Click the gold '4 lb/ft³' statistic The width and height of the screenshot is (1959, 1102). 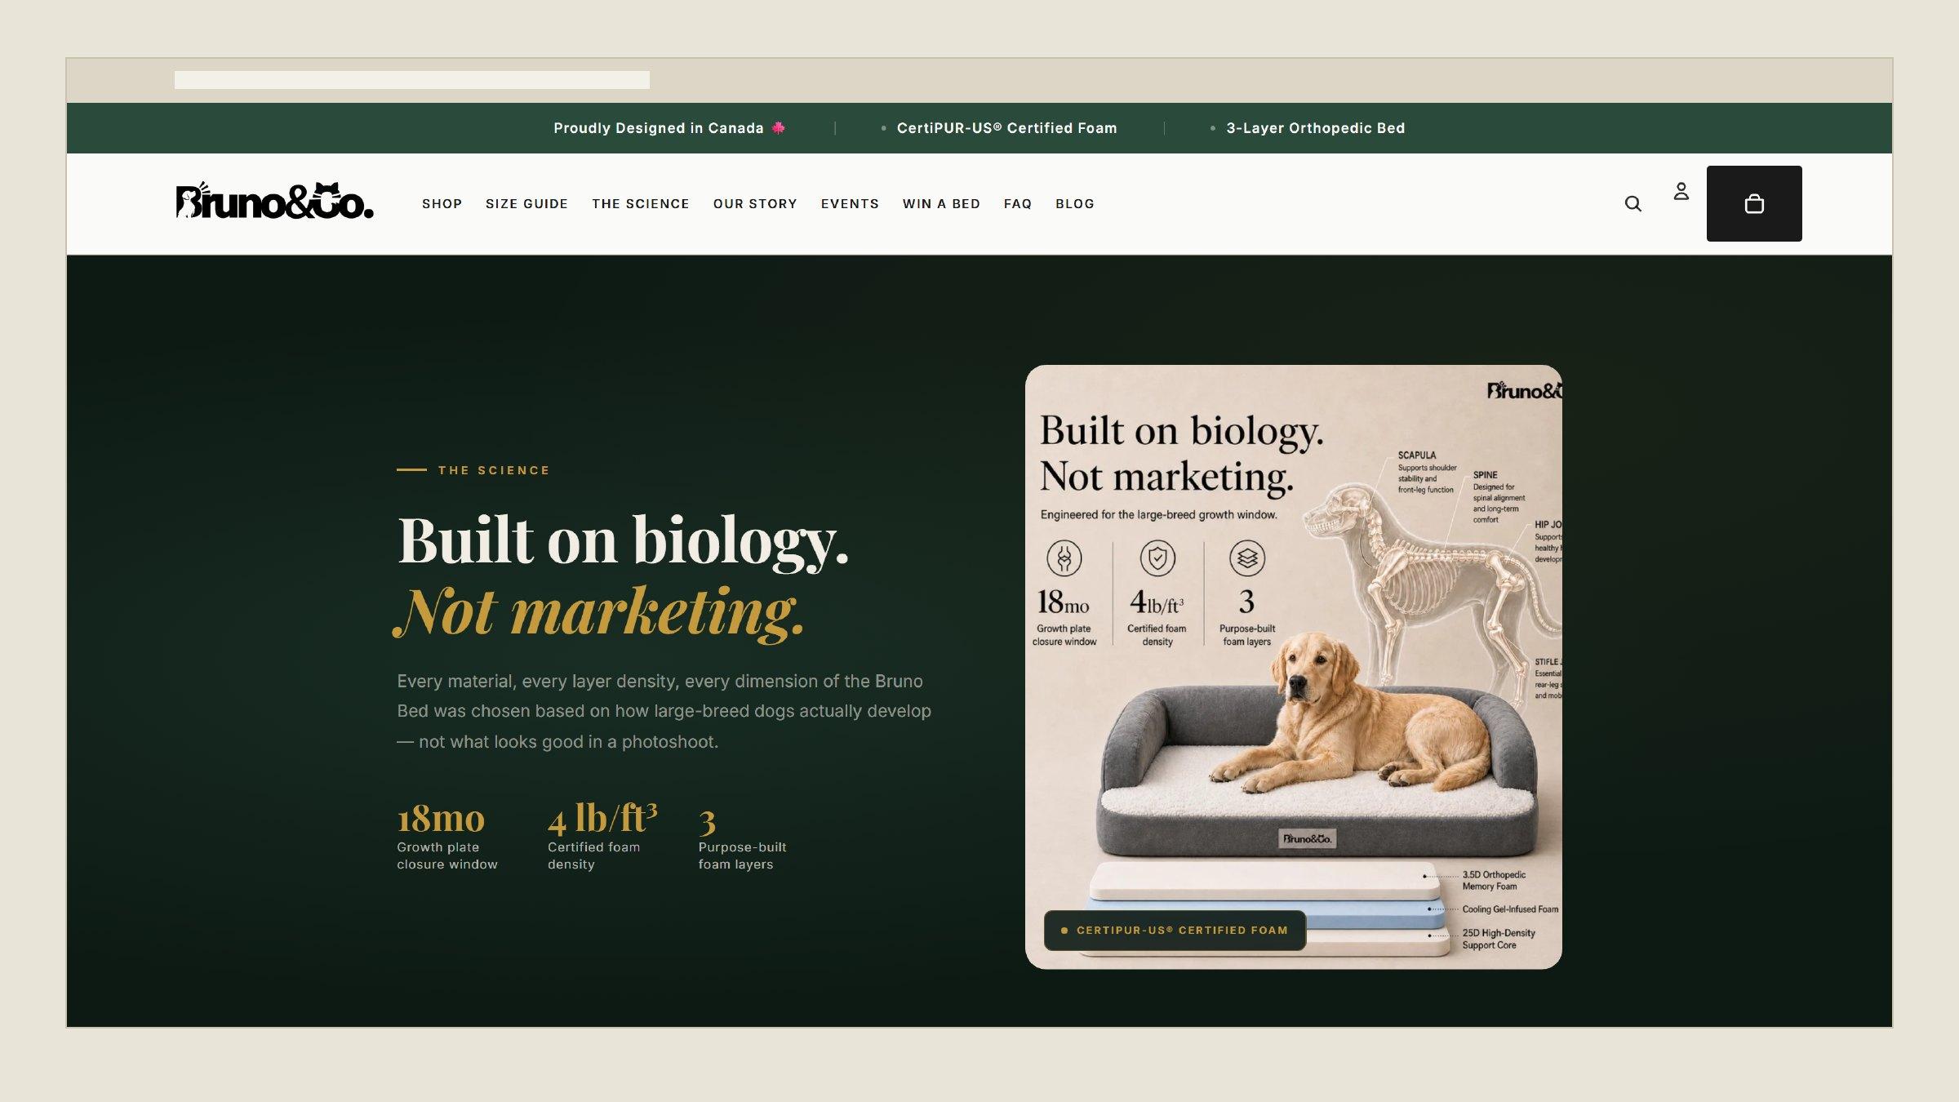[602, 818]
